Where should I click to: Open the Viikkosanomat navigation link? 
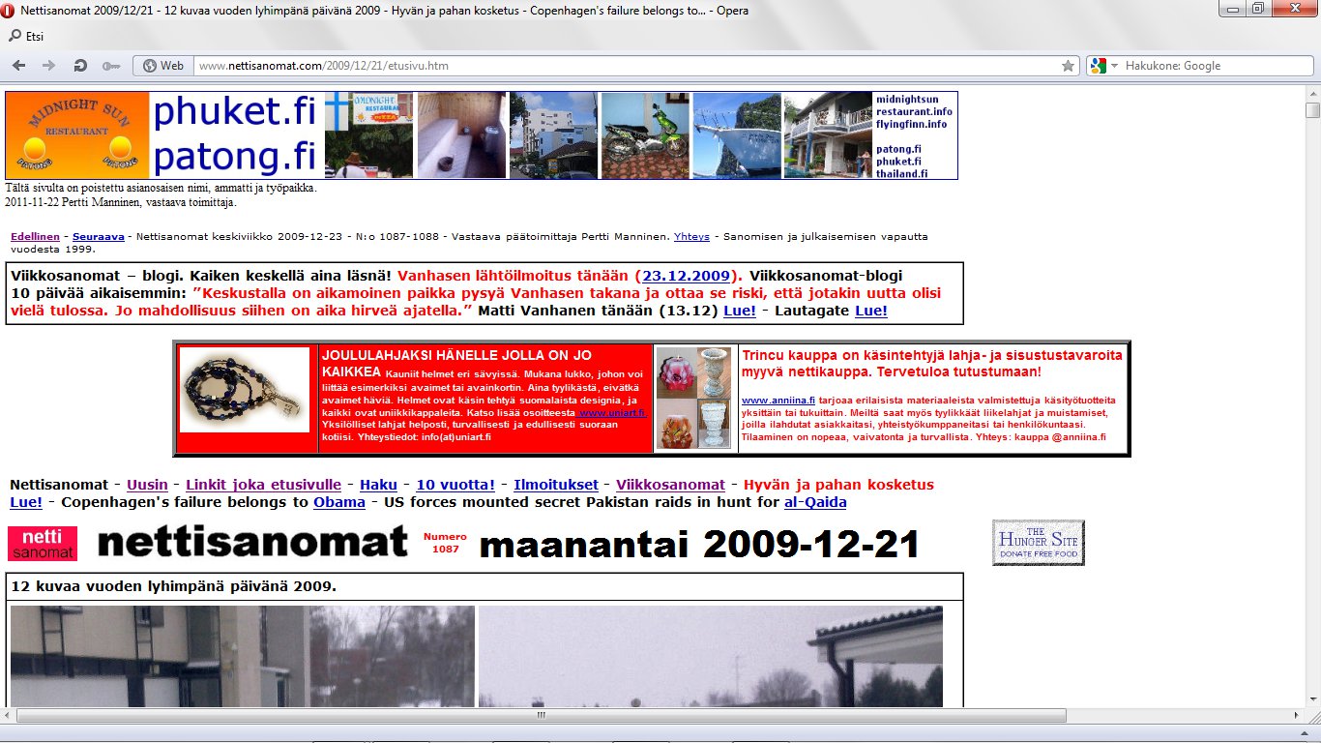click(x=670, y=485)
